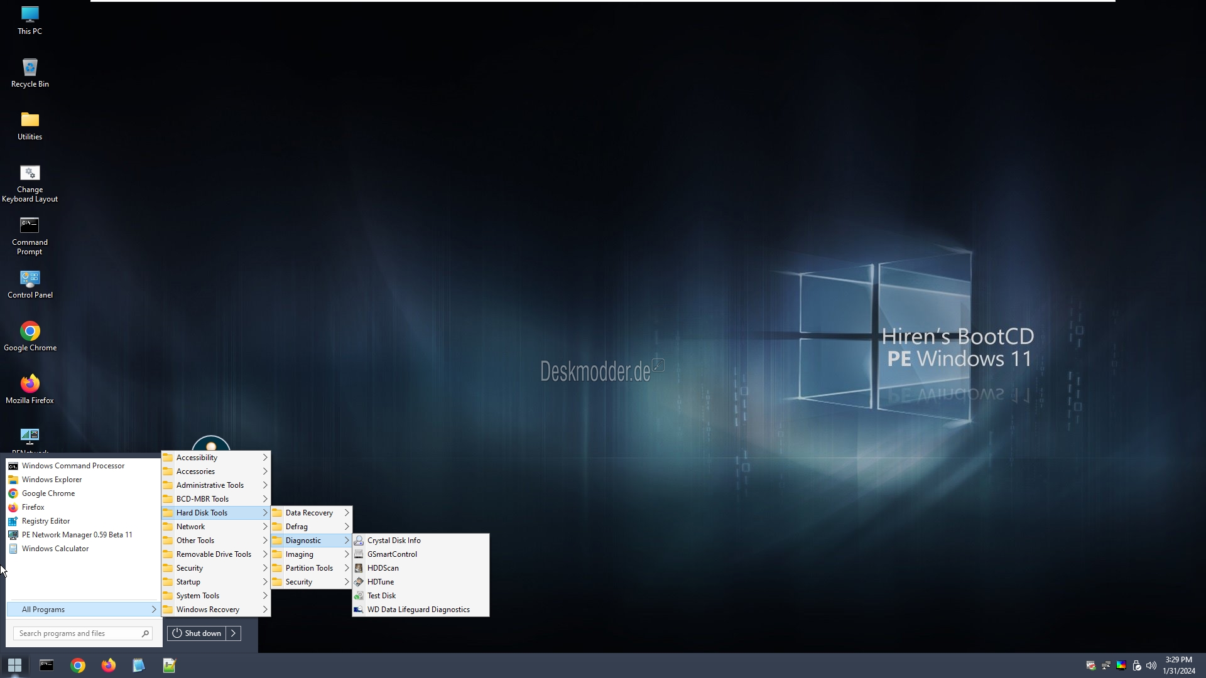The width and height of the screenshot is (1206, 678).
Task: Click the USB safely remove tray icon
Action: coord(1136,665)
